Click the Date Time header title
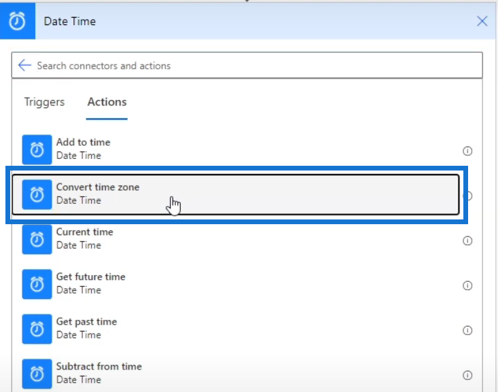This screenshot has width=498, height=392. [69, 21]
